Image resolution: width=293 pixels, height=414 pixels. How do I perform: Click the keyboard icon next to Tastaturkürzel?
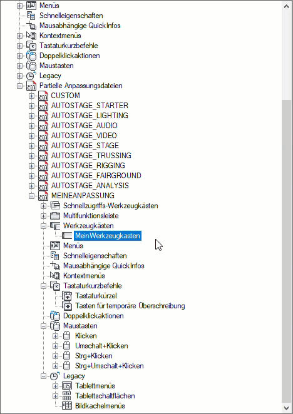pyautogui.click(x=67, y=296)
